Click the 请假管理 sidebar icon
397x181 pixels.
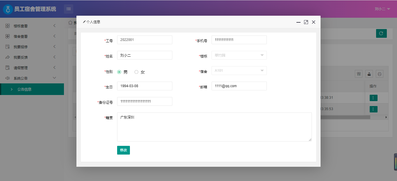(8, 68)
